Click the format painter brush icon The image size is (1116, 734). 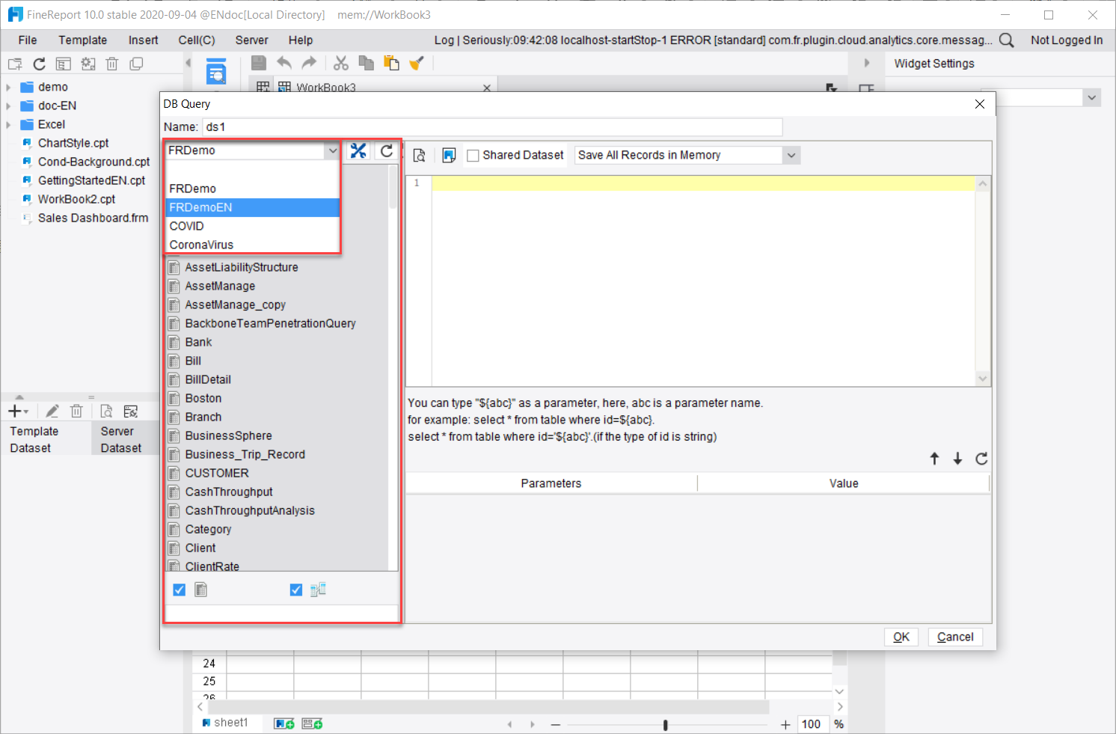pos(417,63)
